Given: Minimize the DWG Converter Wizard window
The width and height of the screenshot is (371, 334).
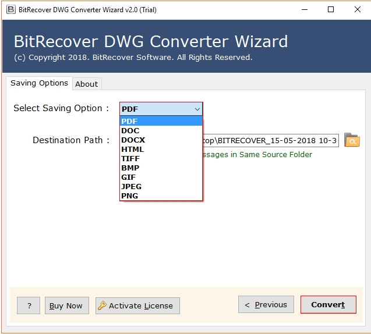Looking at the screenshot, I should click(305, 10).
